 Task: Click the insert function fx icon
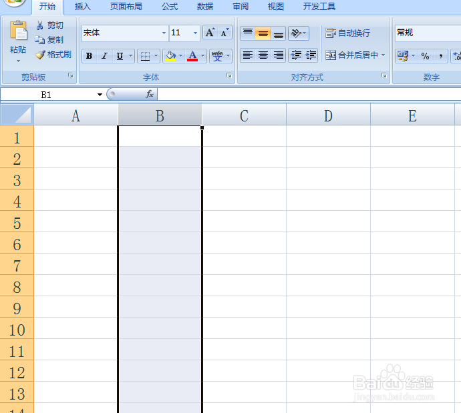(x=150, y=94)
